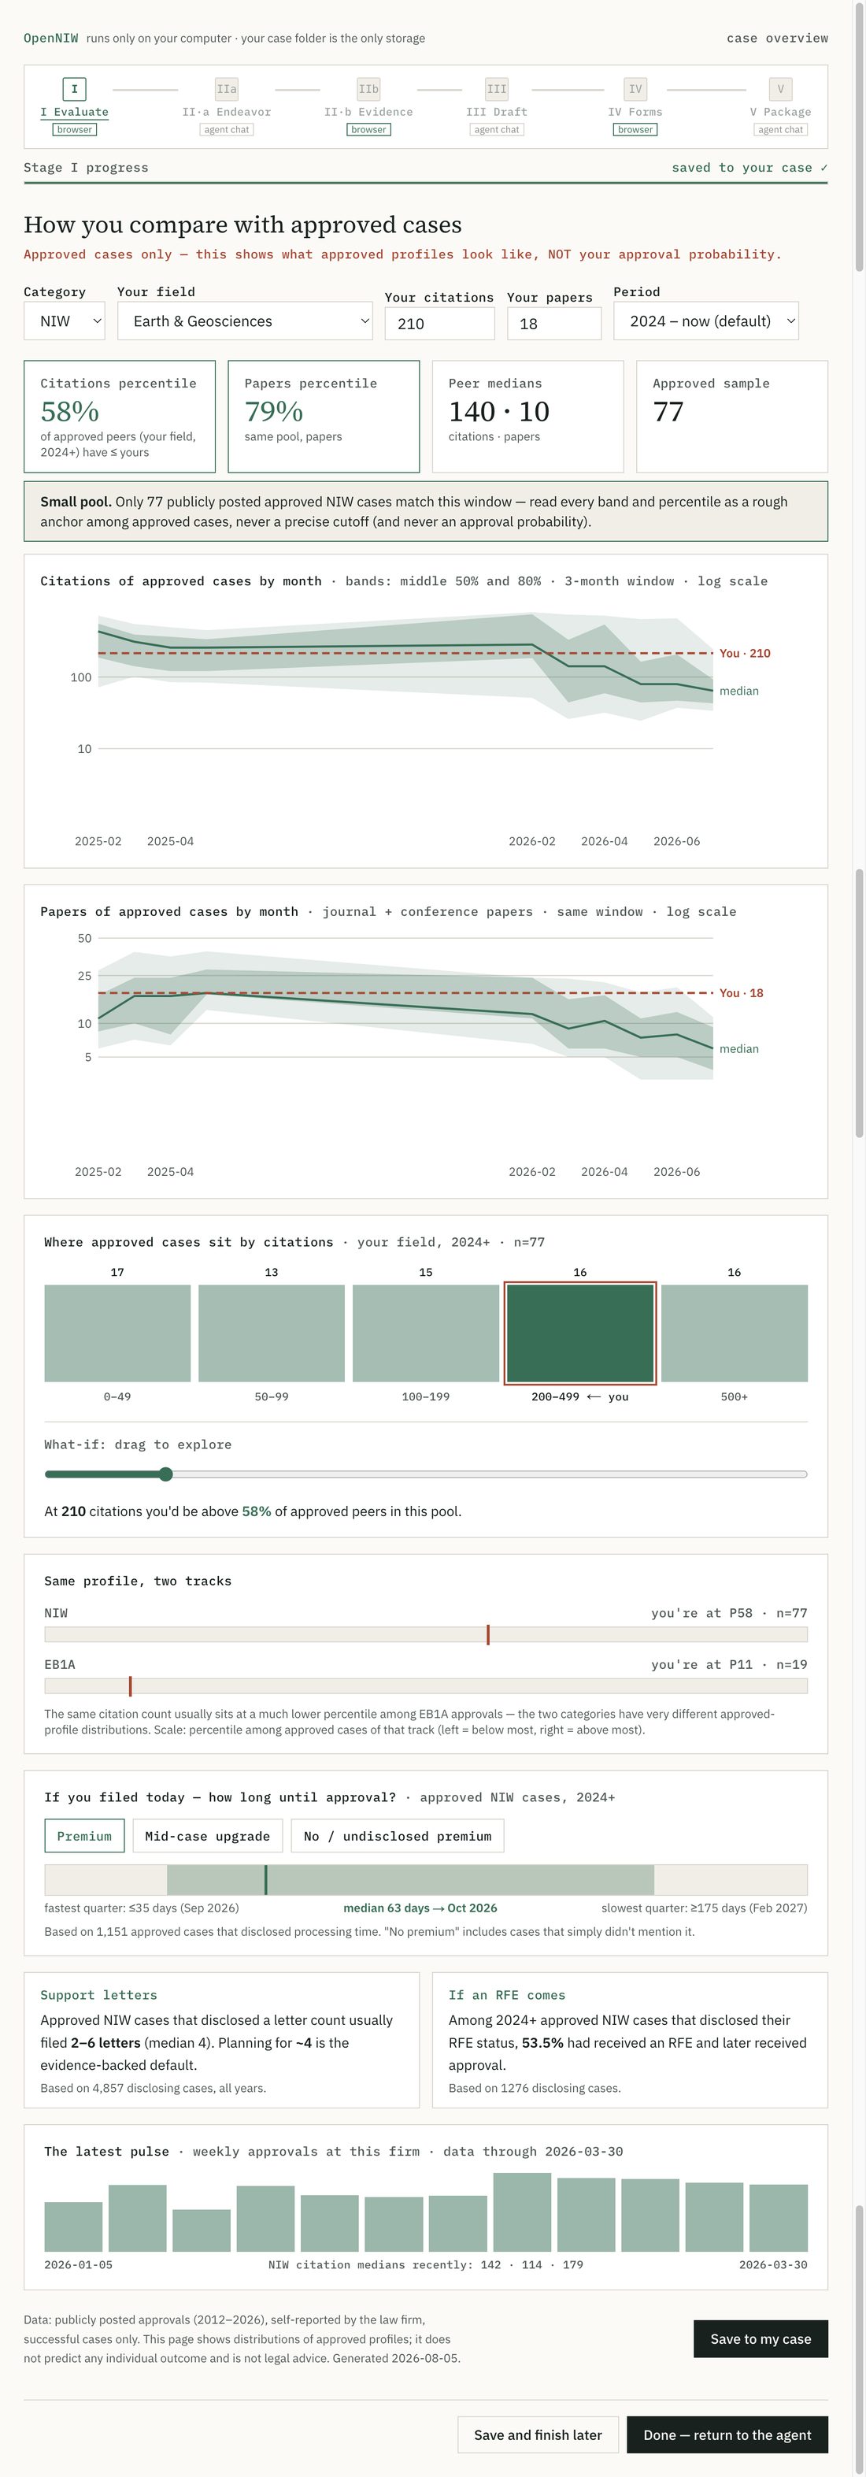Image resolution: width=866 pixels, height=2477 pixels.
Task: Click the Your papers input field
Action: click(x=553, y=323)
